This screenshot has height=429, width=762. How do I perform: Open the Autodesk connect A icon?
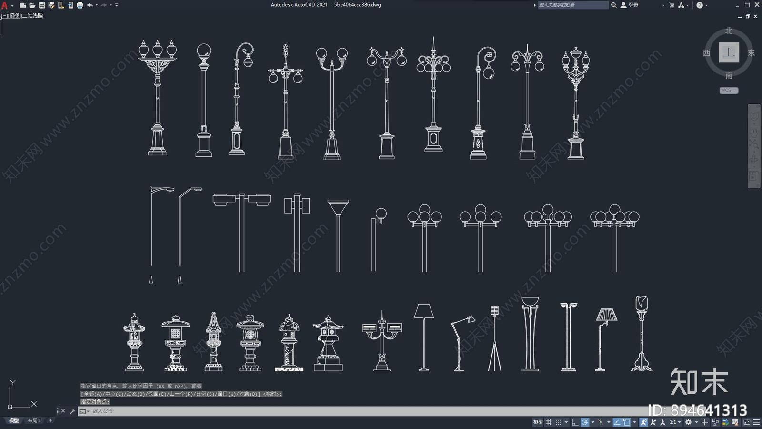pos(682,5)
